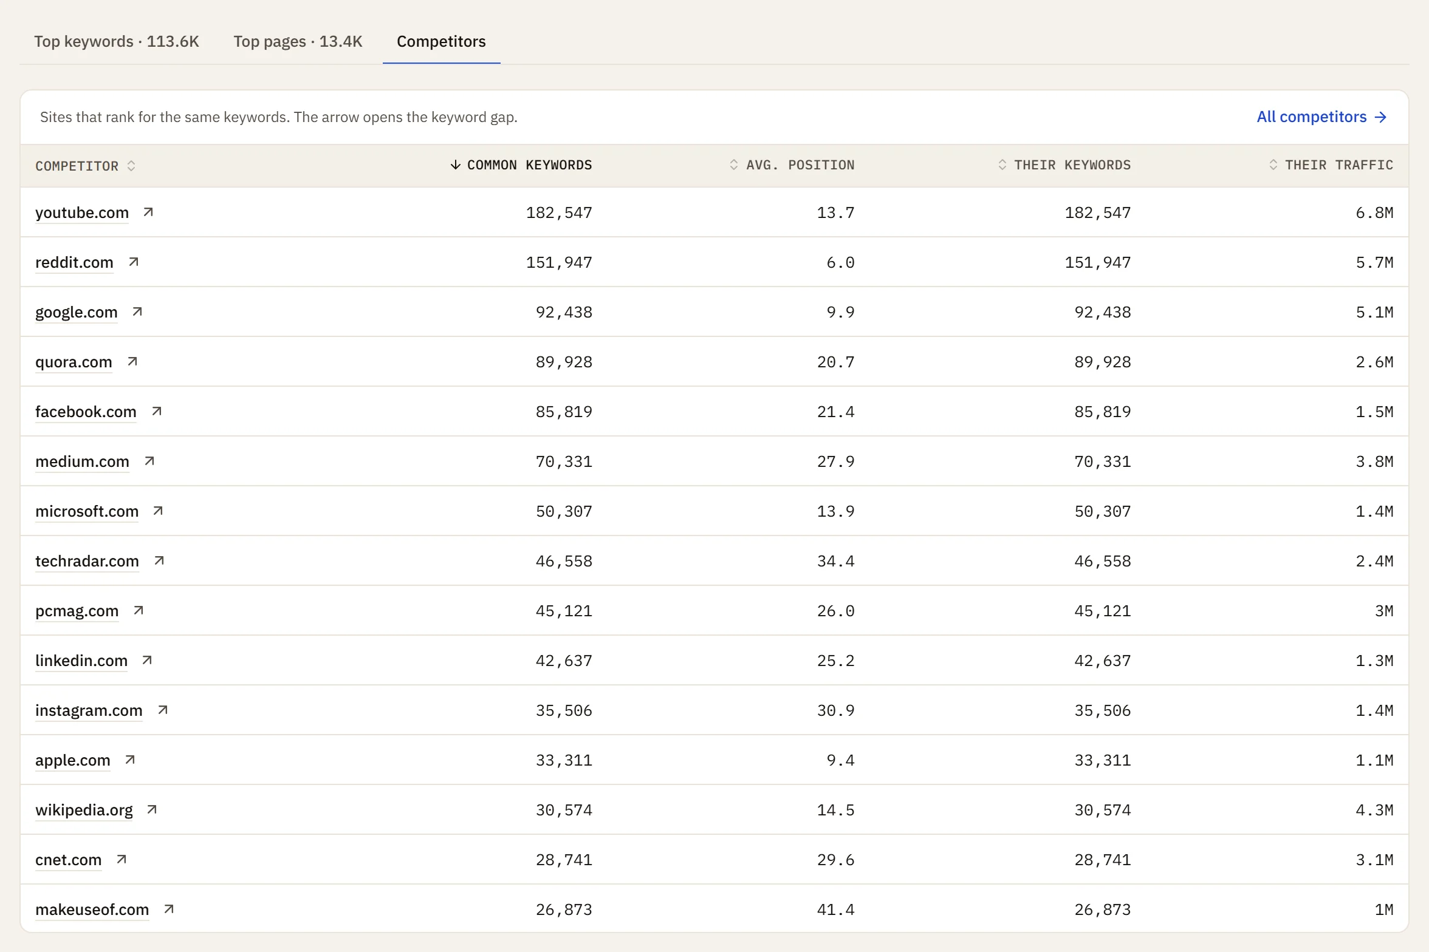Open keyword gap arrow for instagram.com

[x=163, y=710]
